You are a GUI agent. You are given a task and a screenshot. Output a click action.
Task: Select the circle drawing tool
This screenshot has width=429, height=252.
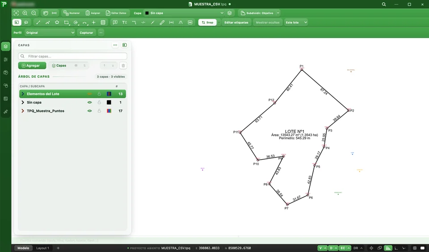76,22
